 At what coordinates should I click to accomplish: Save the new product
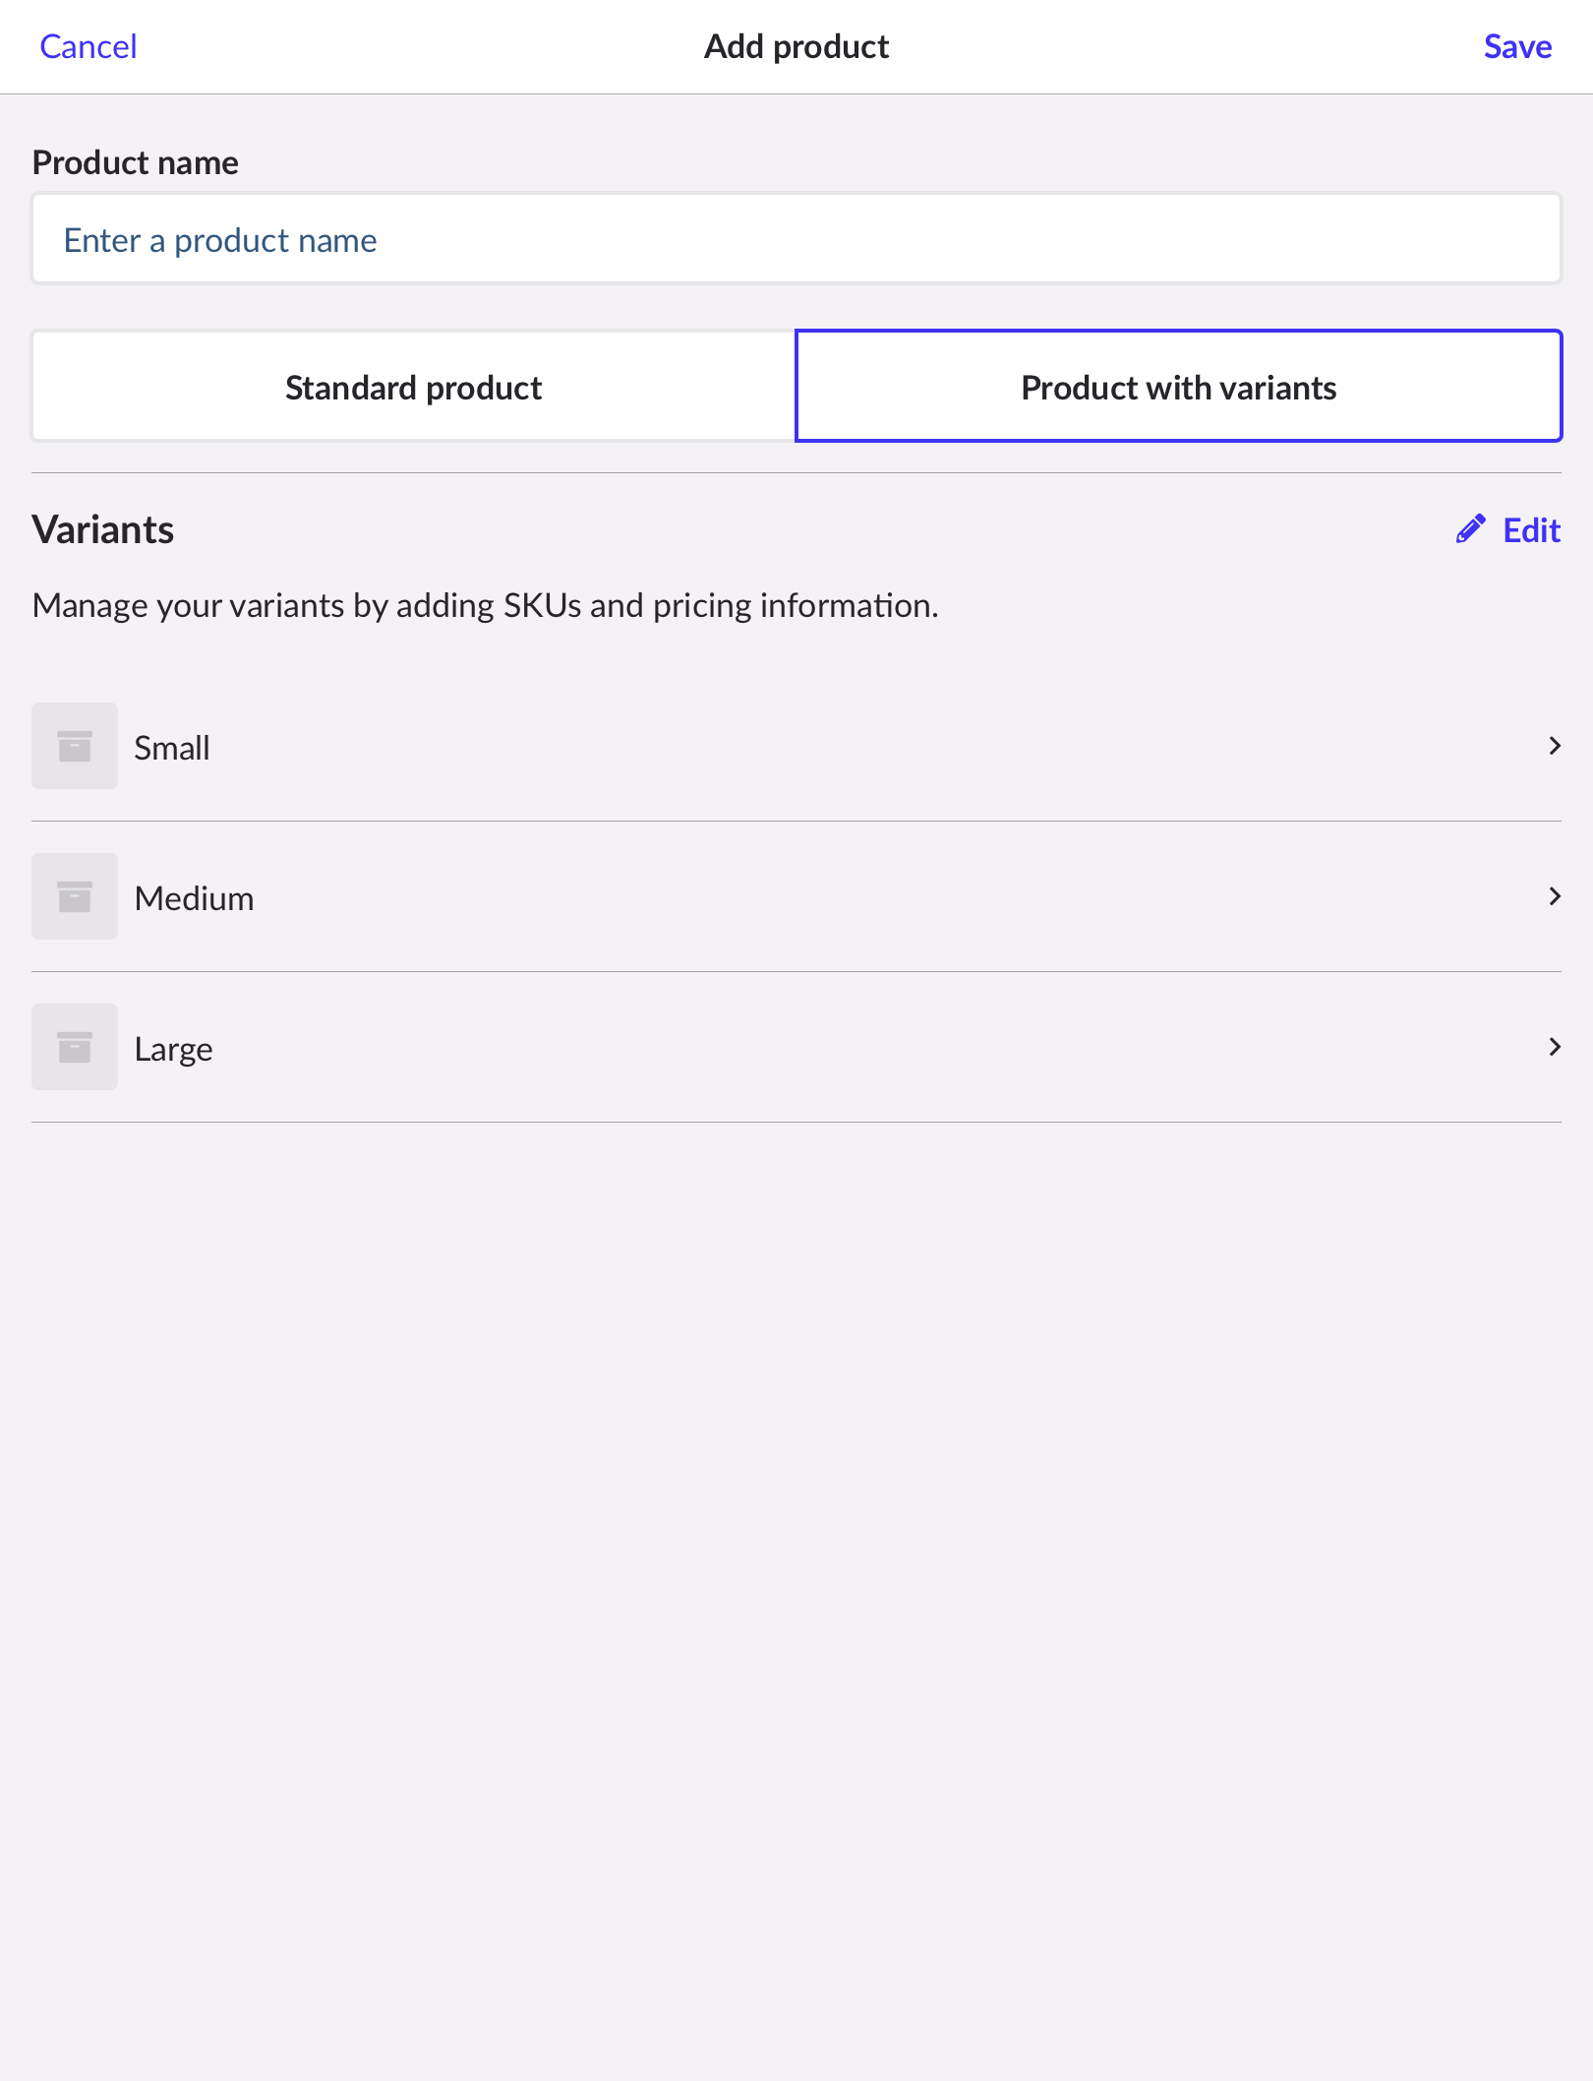[x=1517, y=46]
